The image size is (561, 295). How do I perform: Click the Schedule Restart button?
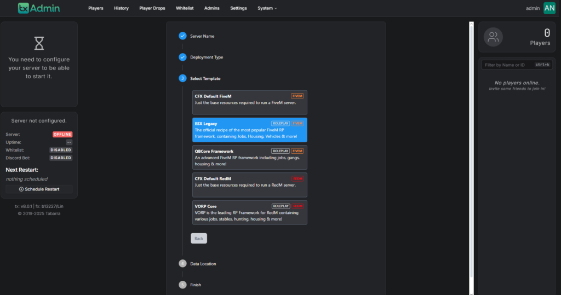point(39,189)
